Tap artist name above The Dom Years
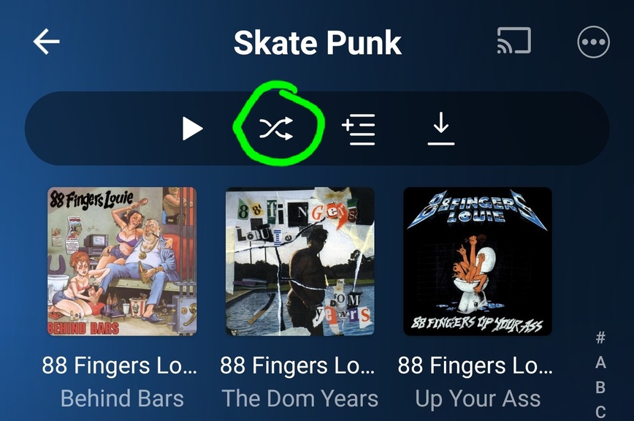The height and width of the screenshot is (421, 634). (x=297, y=365)
